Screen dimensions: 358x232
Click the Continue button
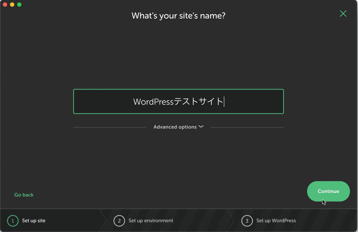click(x=328, y=191)
